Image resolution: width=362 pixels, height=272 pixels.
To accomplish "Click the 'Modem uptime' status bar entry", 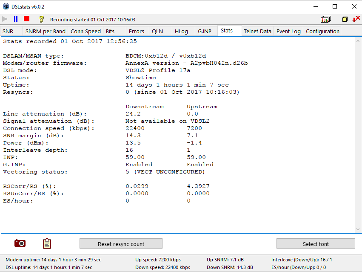I will (x=53, y=260).
